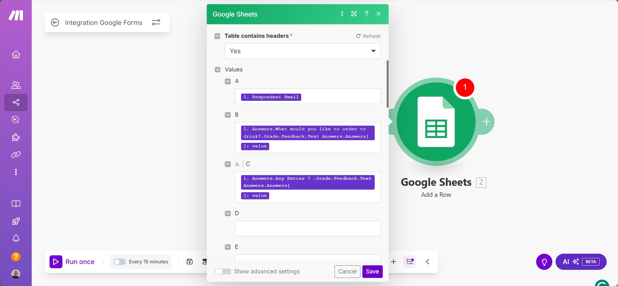This screenshot has height=286, width=618.
Task: Open Help question mark in sidebar
Action: coord(16,257)
